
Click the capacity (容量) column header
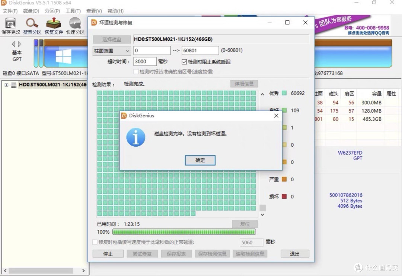click(370, 94)
